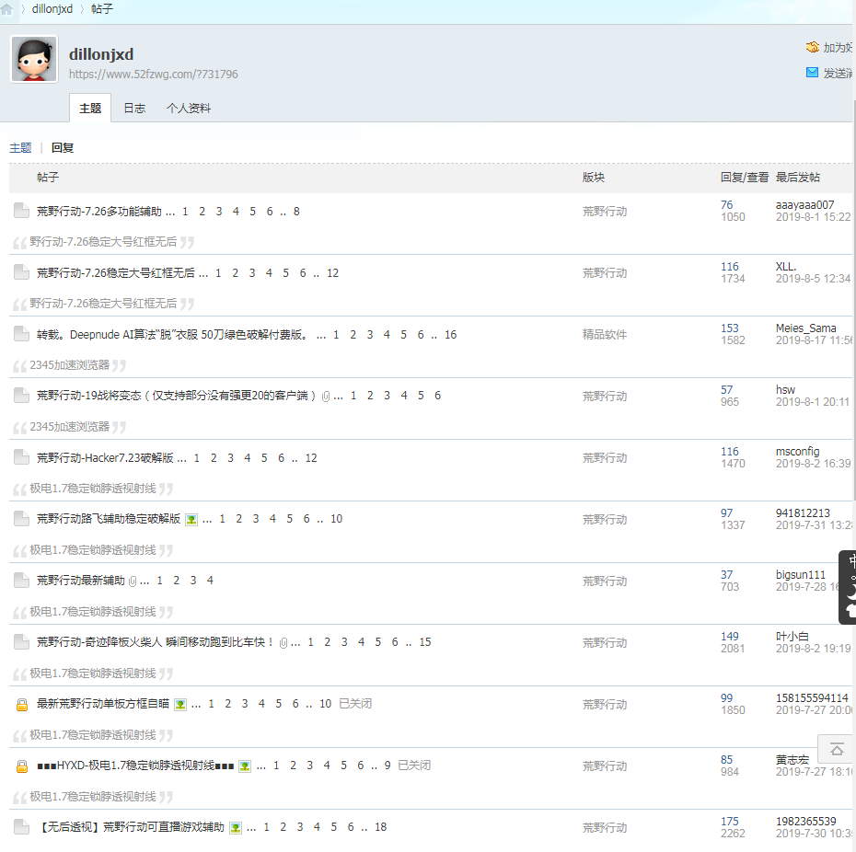Image resolution: width=856 pixels, height=852 pixels.
Task: Open thread 荒野行动-Hacker7.23破解版
Action: click(105, 458)
